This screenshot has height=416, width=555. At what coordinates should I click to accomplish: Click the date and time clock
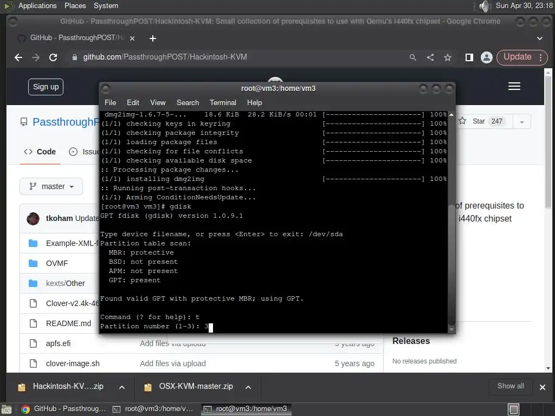[x=524, y=5]
